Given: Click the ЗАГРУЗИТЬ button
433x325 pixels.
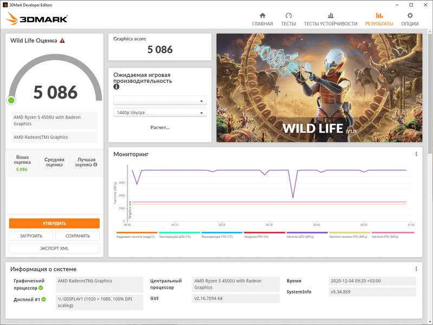Looking at the screenshot, I should coord(31,236).
